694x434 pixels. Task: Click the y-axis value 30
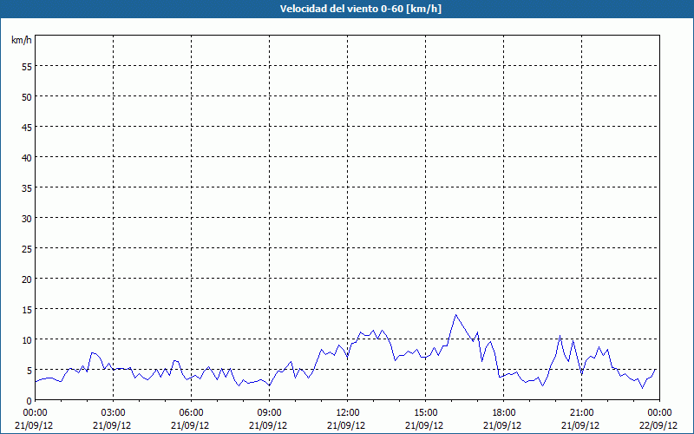(x=27, y=219)
